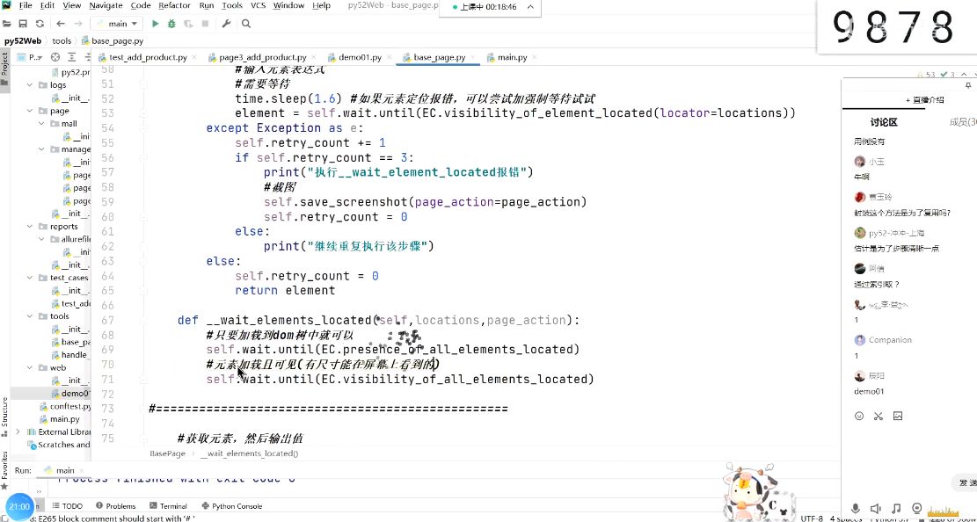Click the scissors screenshot icon in chat
The height and width of the screenshot is (522, 977).
[x=879, y=416]
